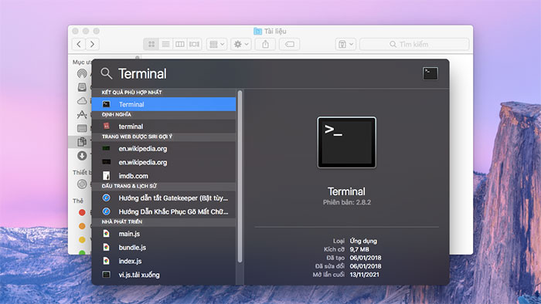541x304 pixels.
Task: Switch Finder to list view
Action: [165, 44]
